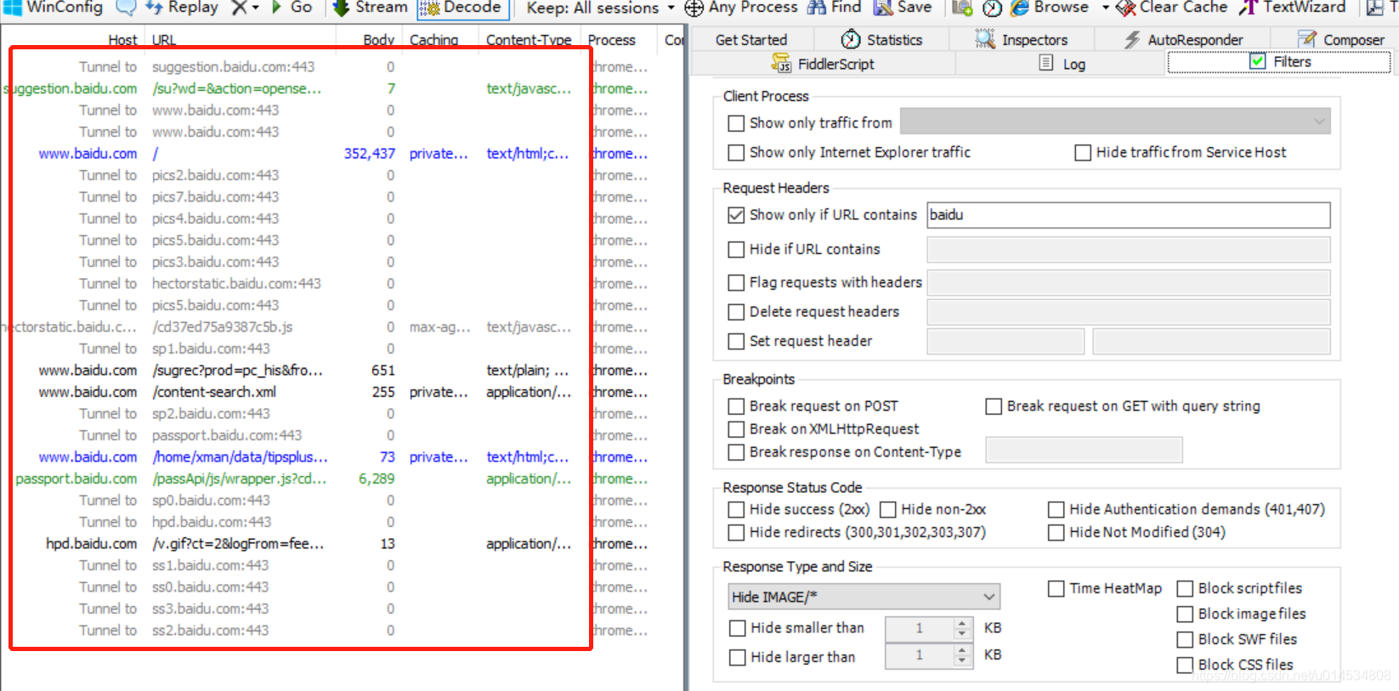
Task: Open the Statistics tab
Action: point(881,39)
